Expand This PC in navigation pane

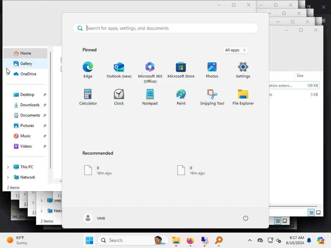8,167
